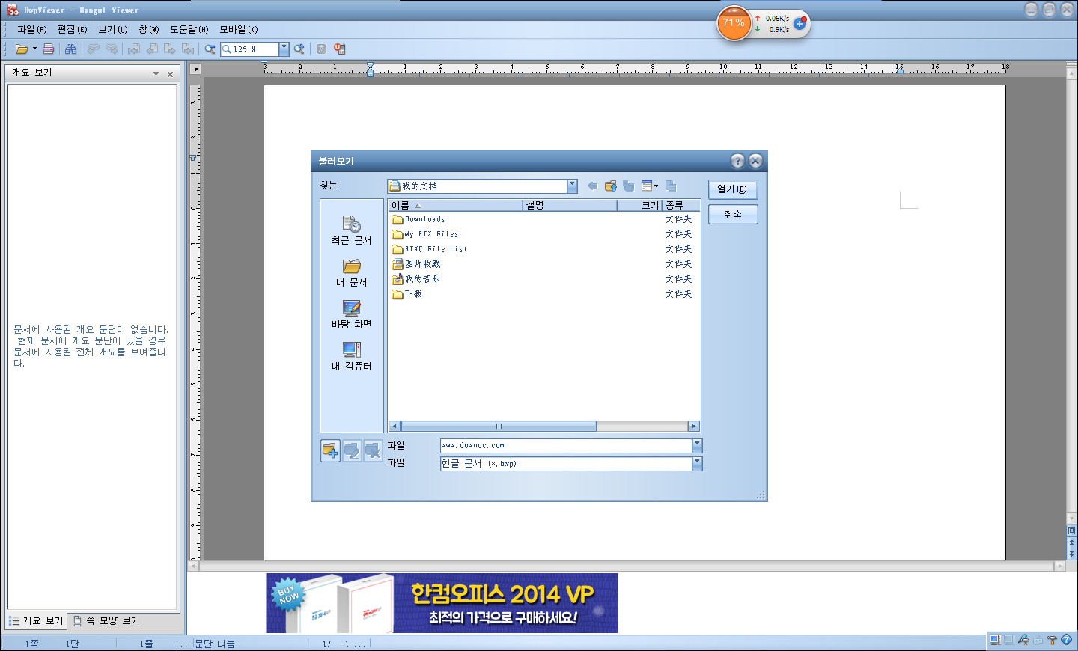Open the Find (binoculars) tool

coord(70,49)
